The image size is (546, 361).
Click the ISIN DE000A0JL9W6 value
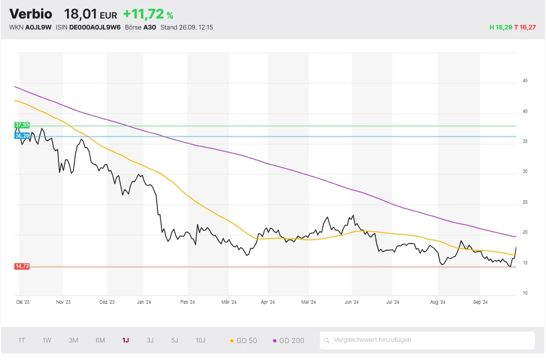(95, 27)
